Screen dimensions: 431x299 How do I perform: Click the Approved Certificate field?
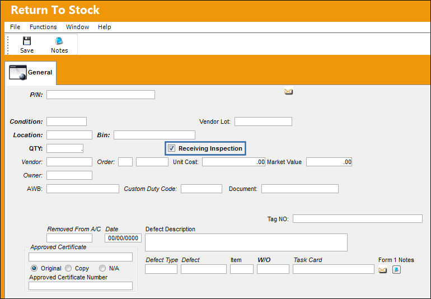pos(81,257)
